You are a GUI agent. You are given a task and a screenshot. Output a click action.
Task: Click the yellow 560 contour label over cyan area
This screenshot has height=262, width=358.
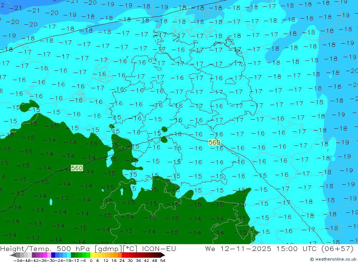coord(214,142)
